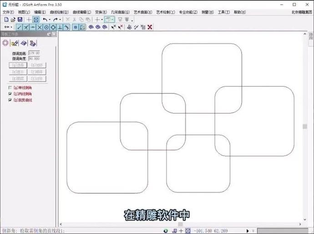Screen dimensions: 314x234
Task: Click the crosshair icon beside Save
Action: click(29, 20)
